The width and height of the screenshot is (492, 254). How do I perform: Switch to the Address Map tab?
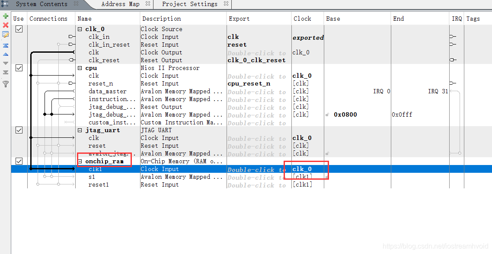click(x=121, y=4)
